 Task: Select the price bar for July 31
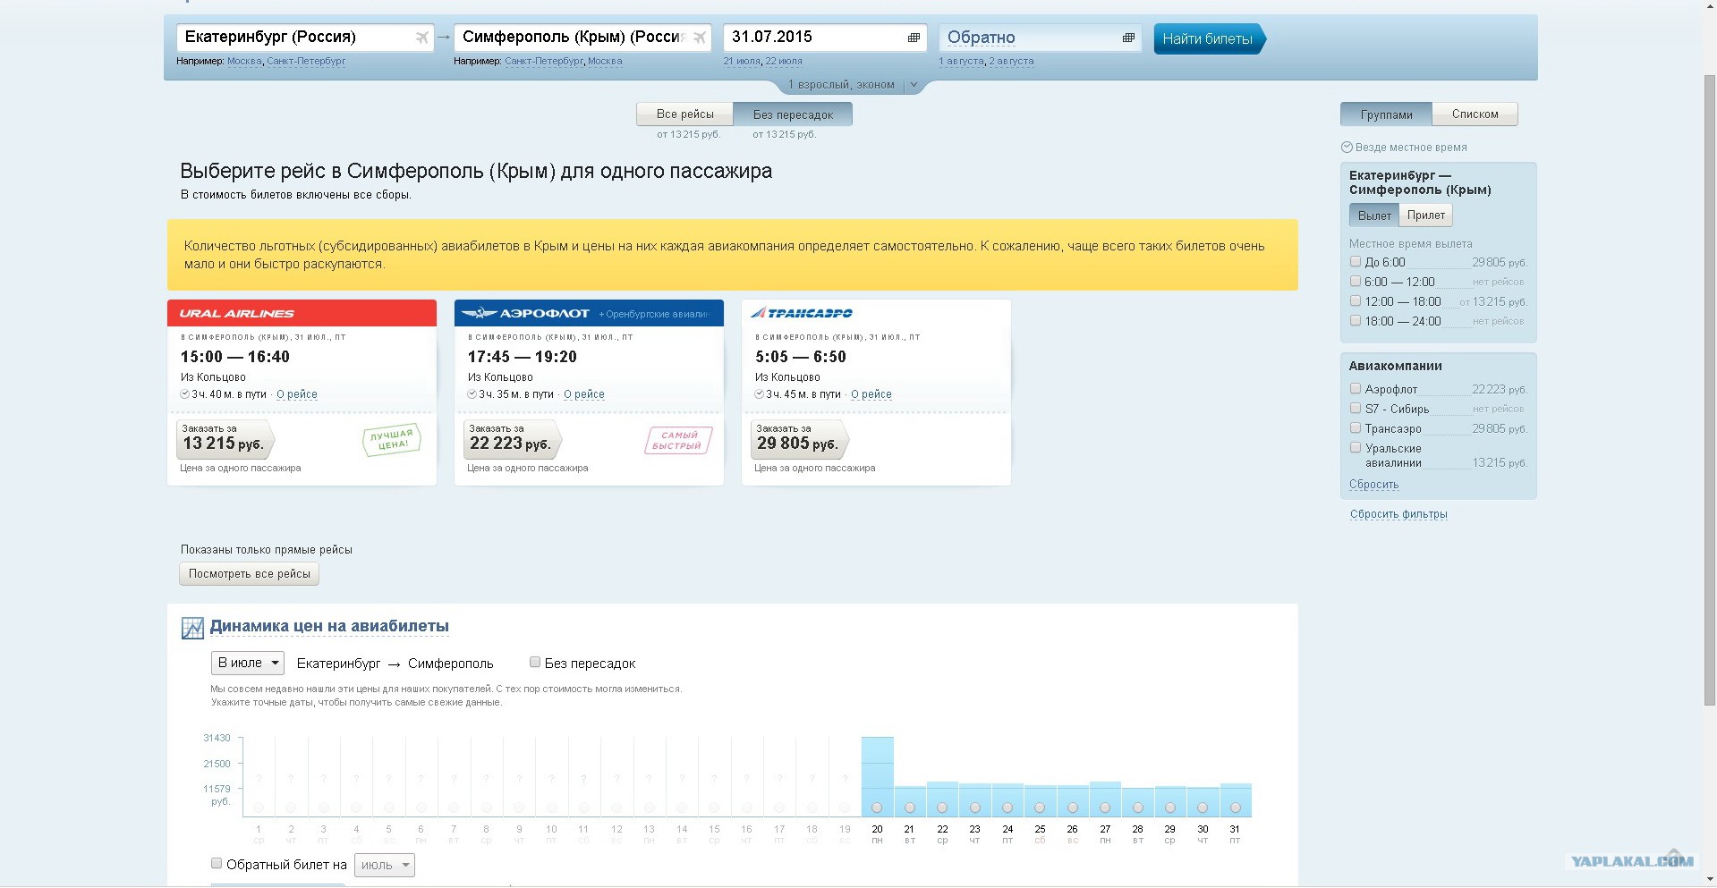[1236, 799]
